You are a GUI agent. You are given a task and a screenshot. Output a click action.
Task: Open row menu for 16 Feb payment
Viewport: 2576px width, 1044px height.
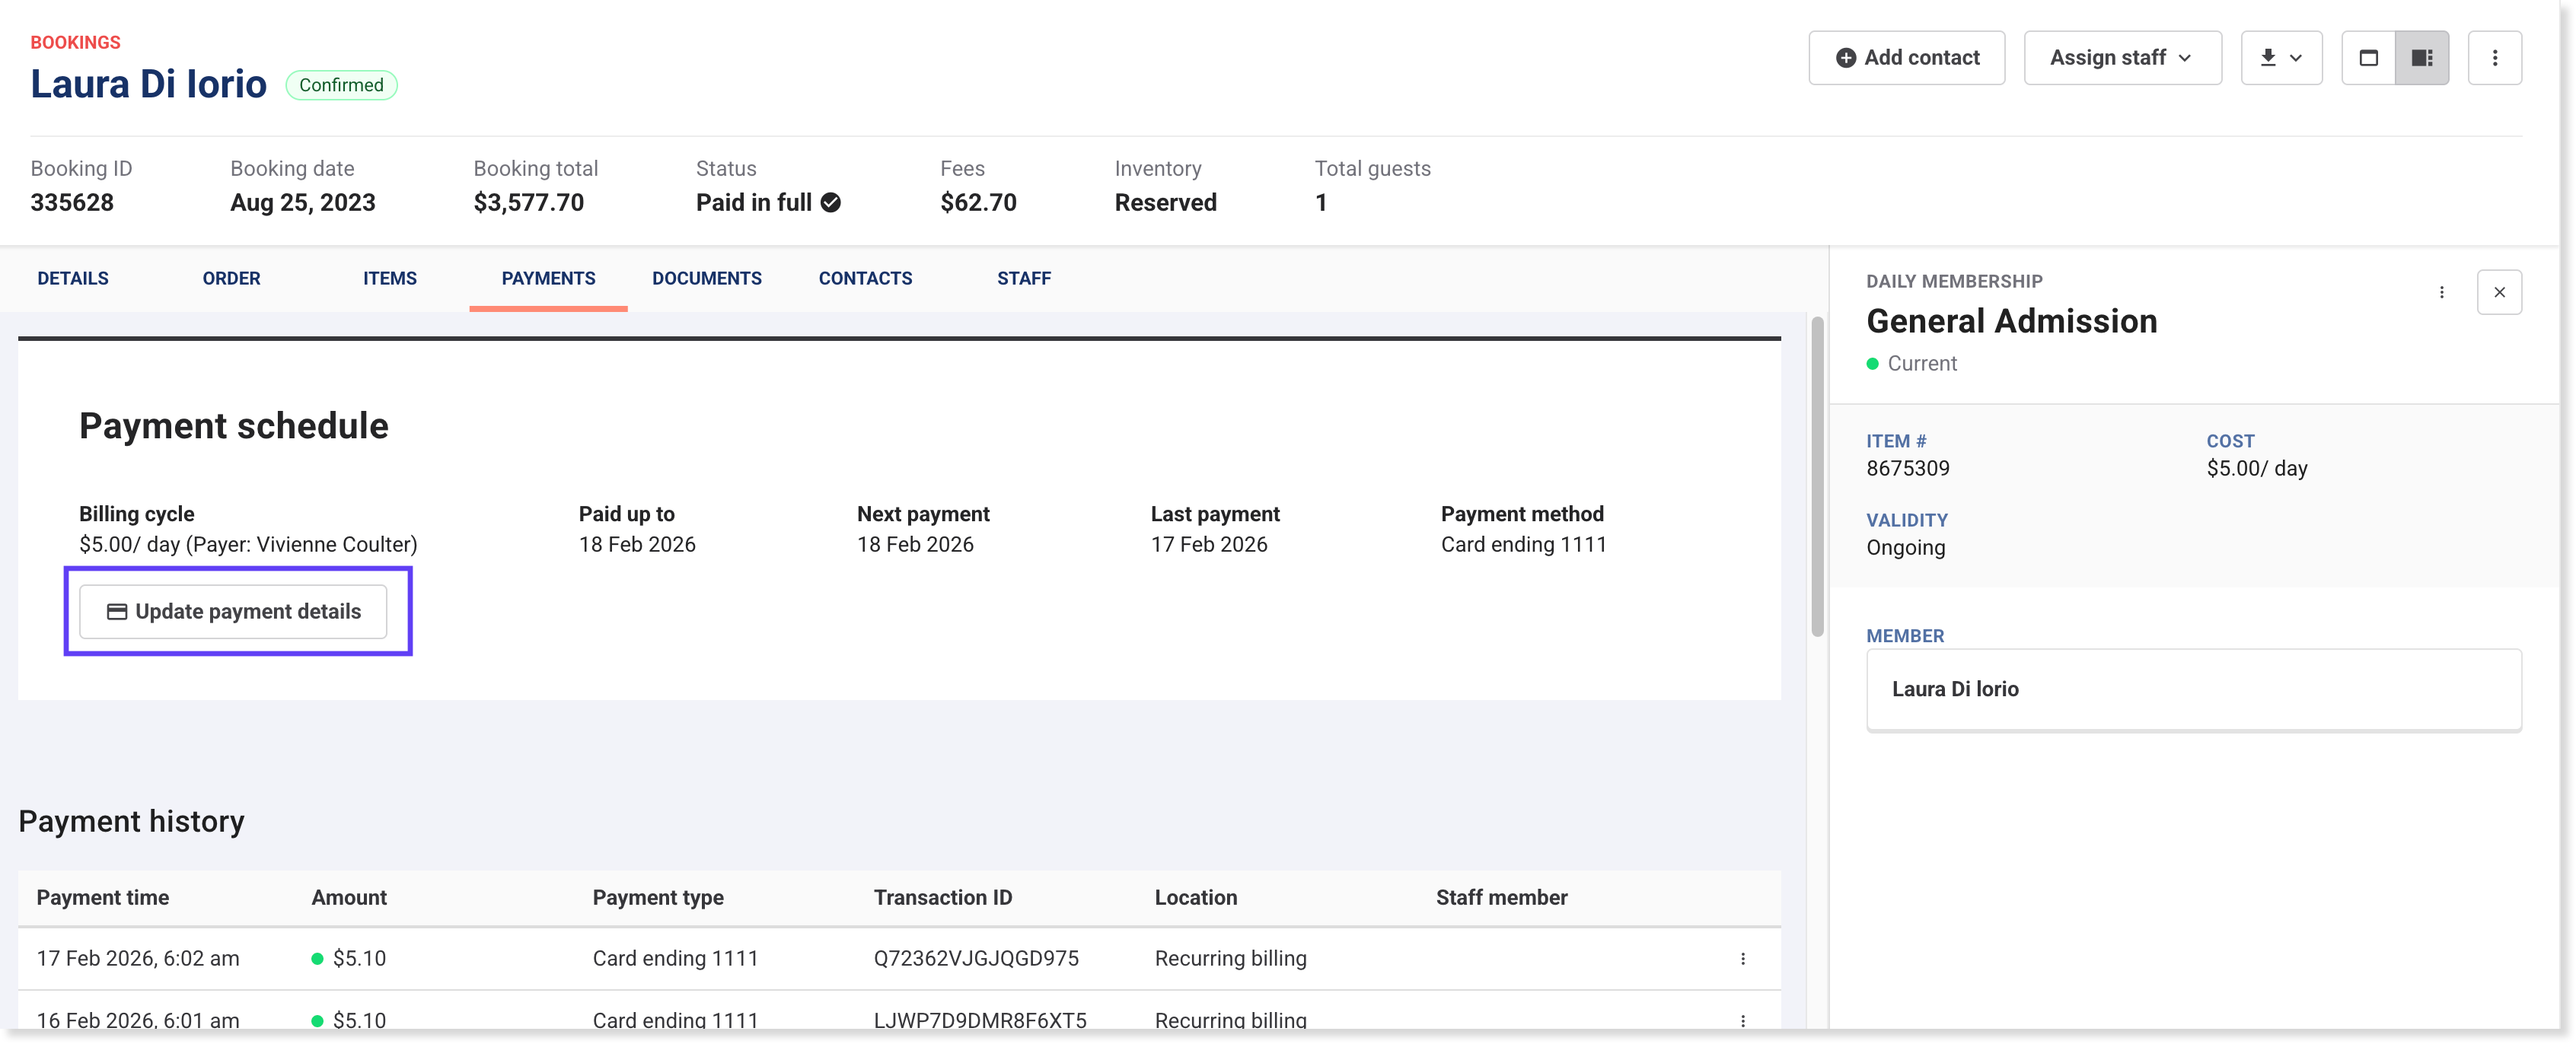pos(1742,1019)
